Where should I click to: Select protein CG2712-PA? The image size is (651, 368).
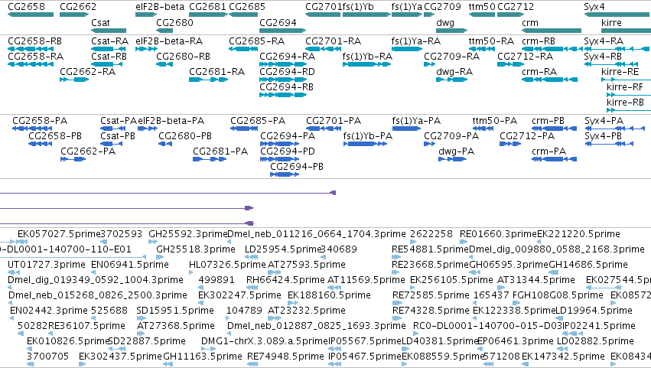[x=510, y=144]
